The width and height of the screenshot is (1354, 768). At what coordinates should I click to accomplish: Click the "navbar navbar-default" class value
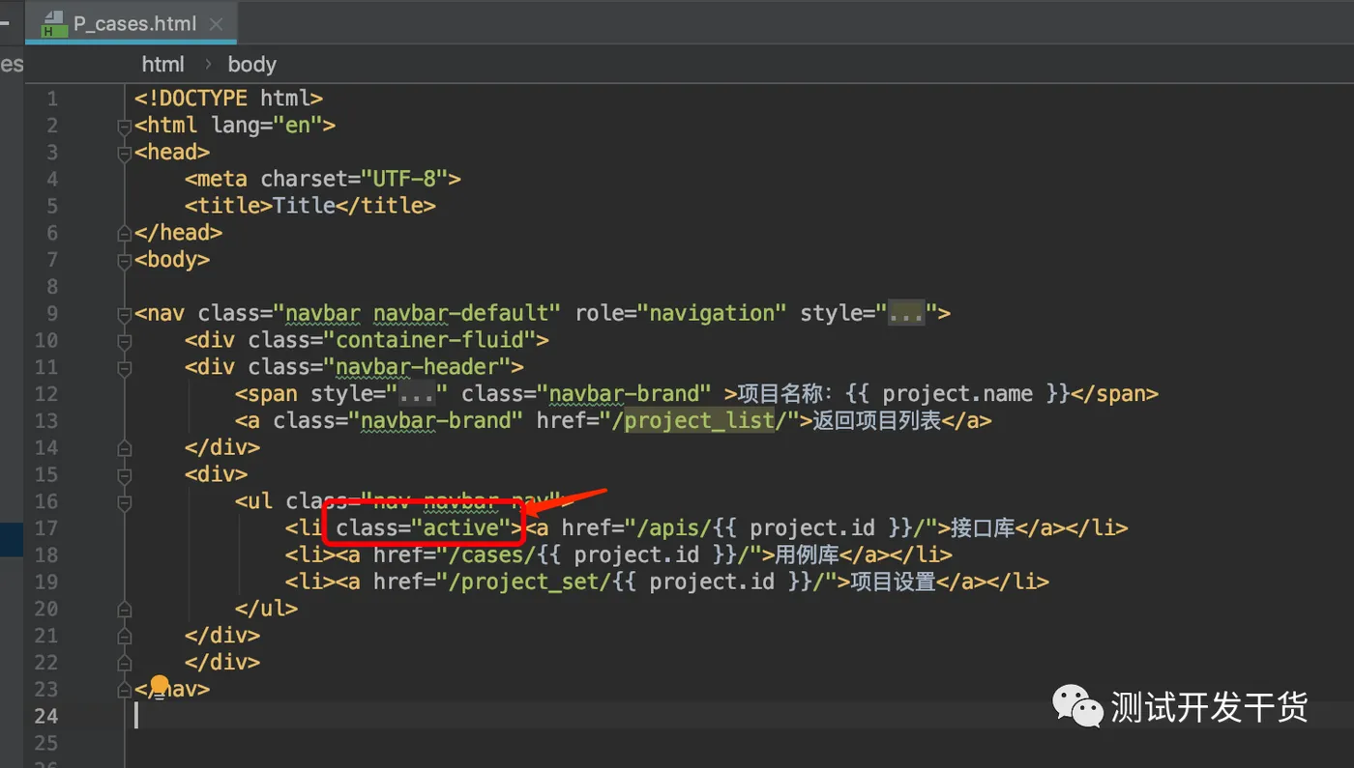[417, 314]
